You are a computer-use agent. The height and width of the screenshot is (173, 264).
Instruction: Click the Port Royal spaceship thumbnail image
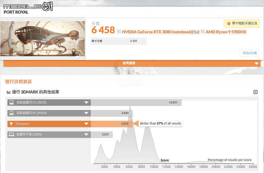(x=43, y=38)
